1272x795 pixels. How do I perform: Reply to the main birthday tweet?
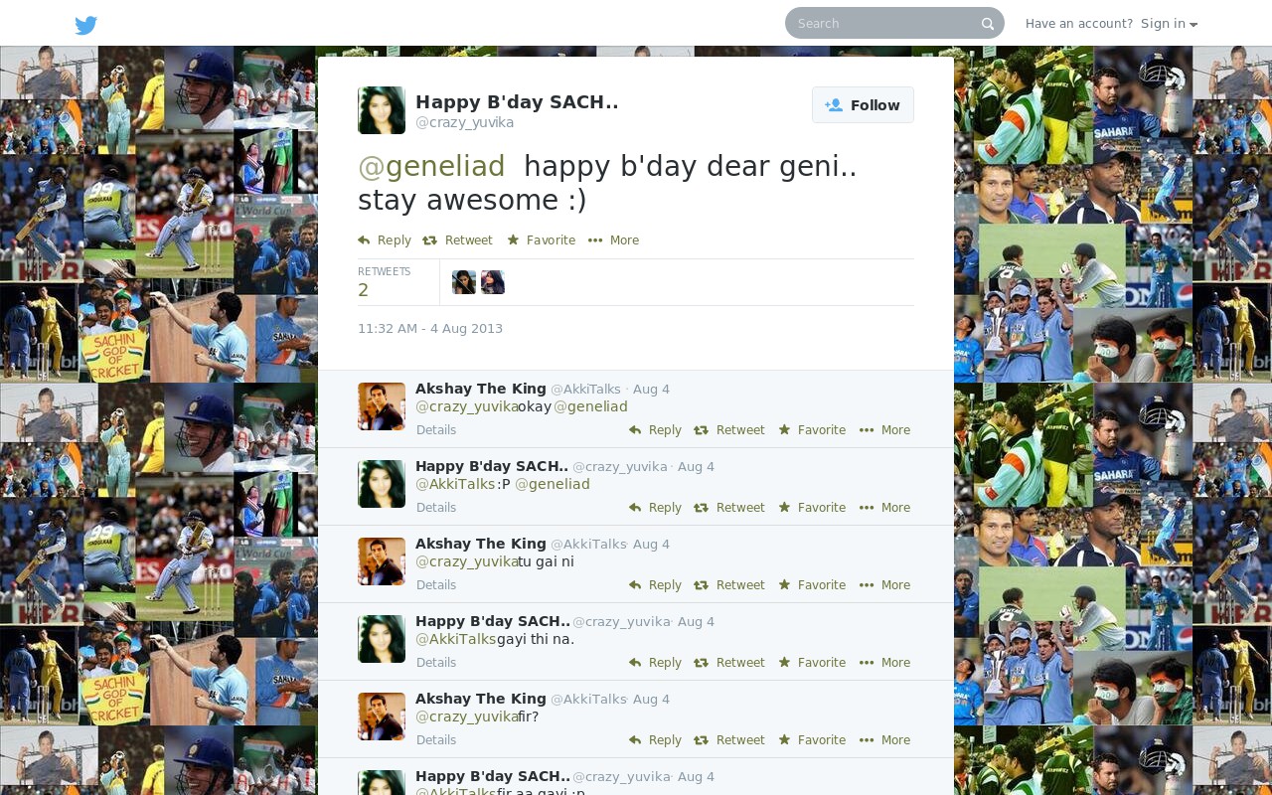click(385, 240)
